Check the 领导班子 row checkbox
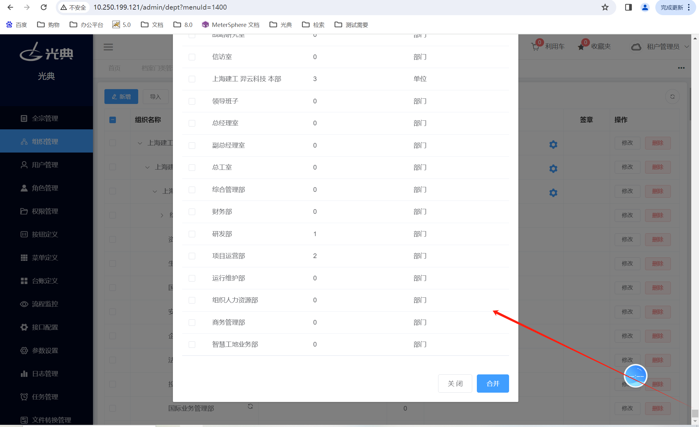 pyautogui.click(x=192, y=101)
